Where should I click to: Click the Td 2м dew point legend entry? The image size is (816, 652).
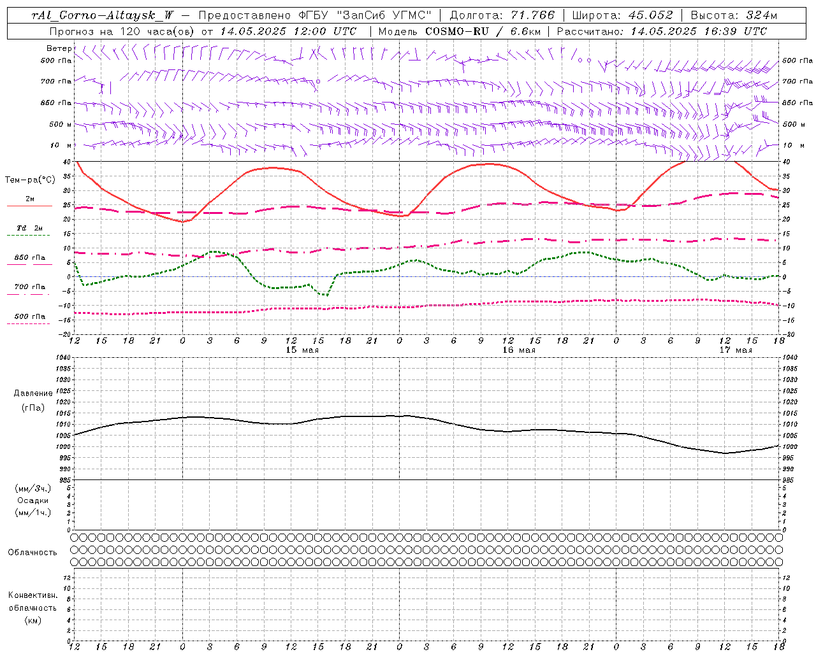tap(29, 228)
